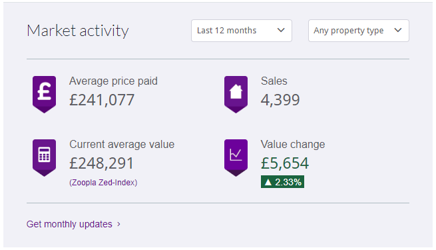Image resolution: width=436 pixels, height=250 pixels.
Task: Click the Value change label
Action: pyautogui.click(x=293, y=145)
